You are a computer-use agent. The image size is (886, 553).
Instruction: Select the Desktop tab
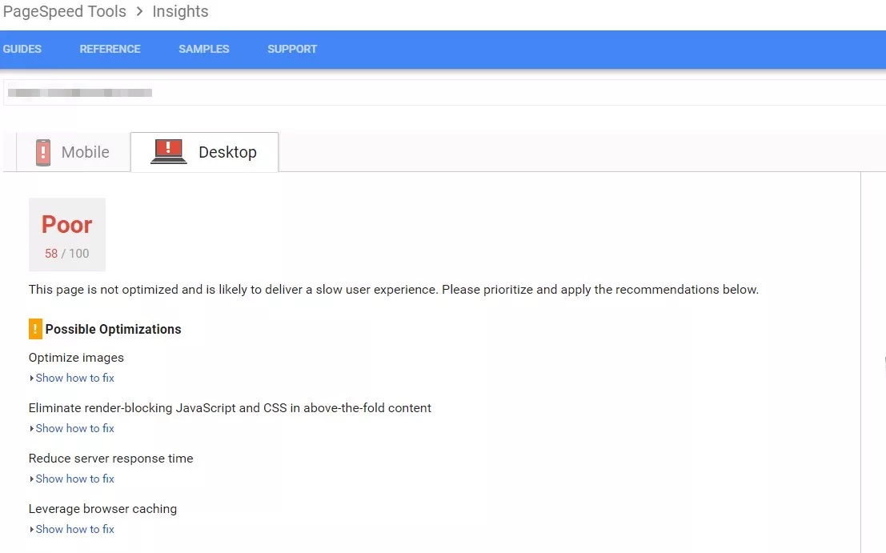tap(205, 152)
